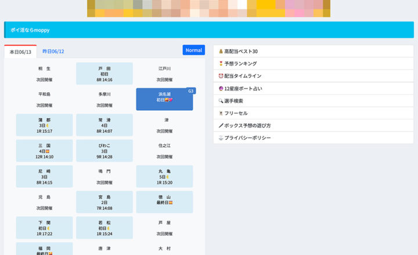Click the moon icon in 丸亀 cell

tap(168, 177)
